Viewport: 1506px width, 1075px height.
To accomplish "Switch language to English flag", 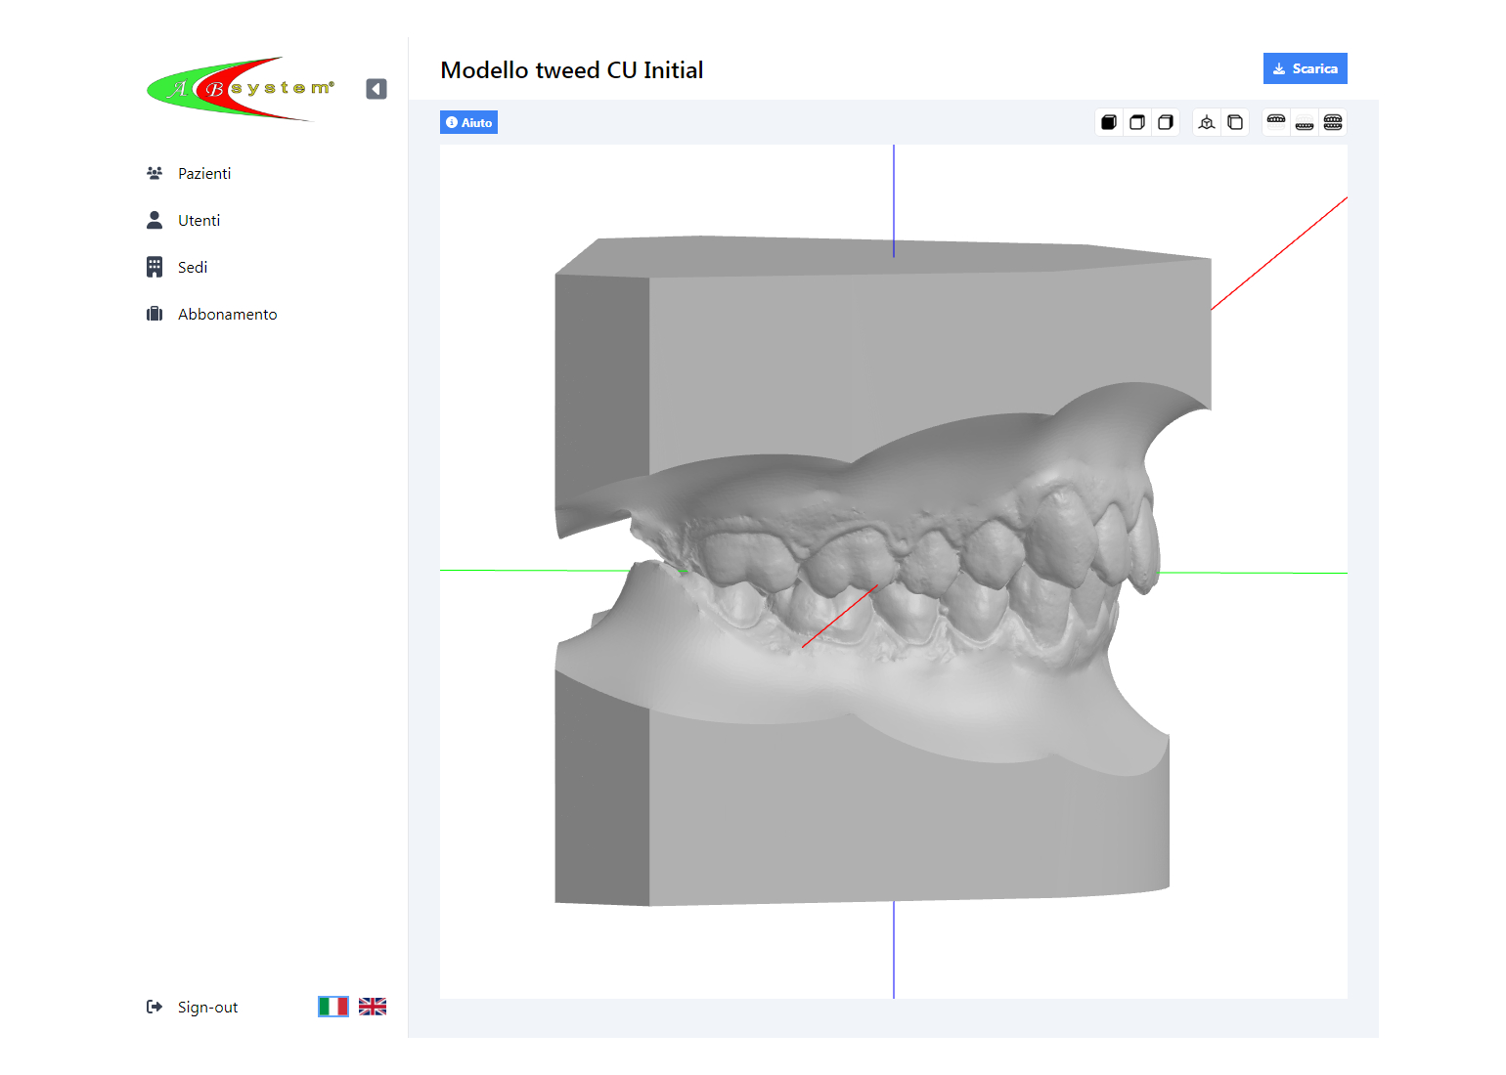I will 373,1007.
